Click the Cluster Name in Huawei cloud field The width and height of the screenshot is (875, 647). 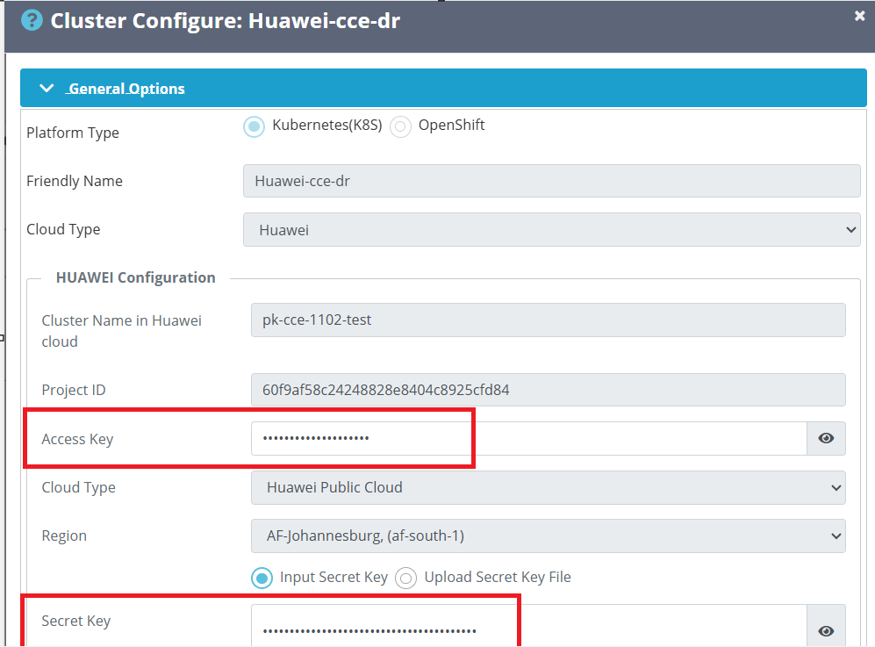pos(548,320)
